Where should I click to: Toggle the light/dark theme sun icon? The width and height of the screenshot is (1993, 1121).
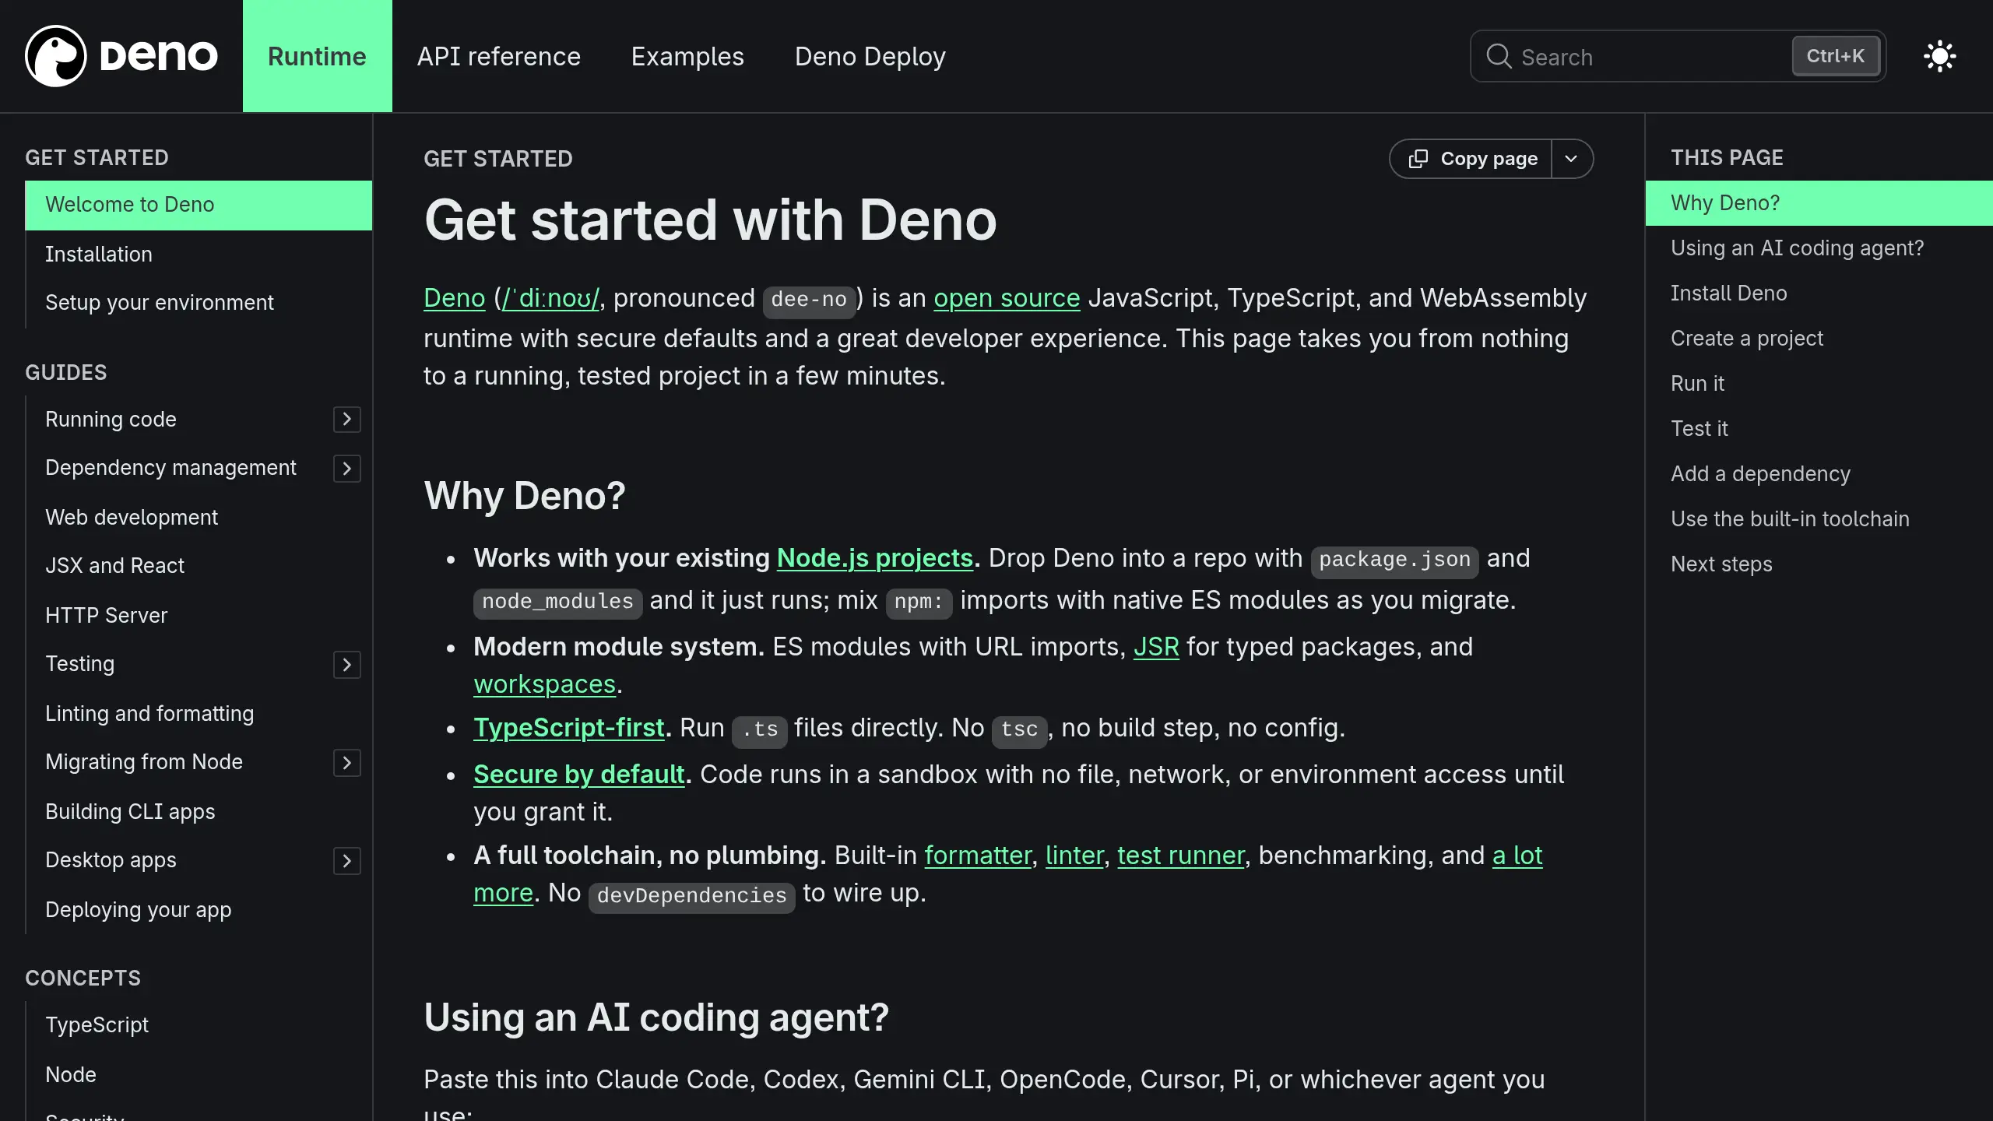coord(1939,56)
